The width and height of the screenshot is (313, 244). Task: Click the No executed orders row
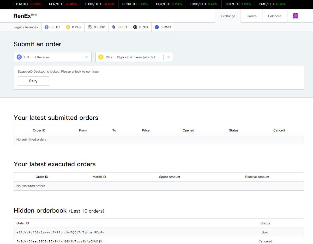(159, 186)
